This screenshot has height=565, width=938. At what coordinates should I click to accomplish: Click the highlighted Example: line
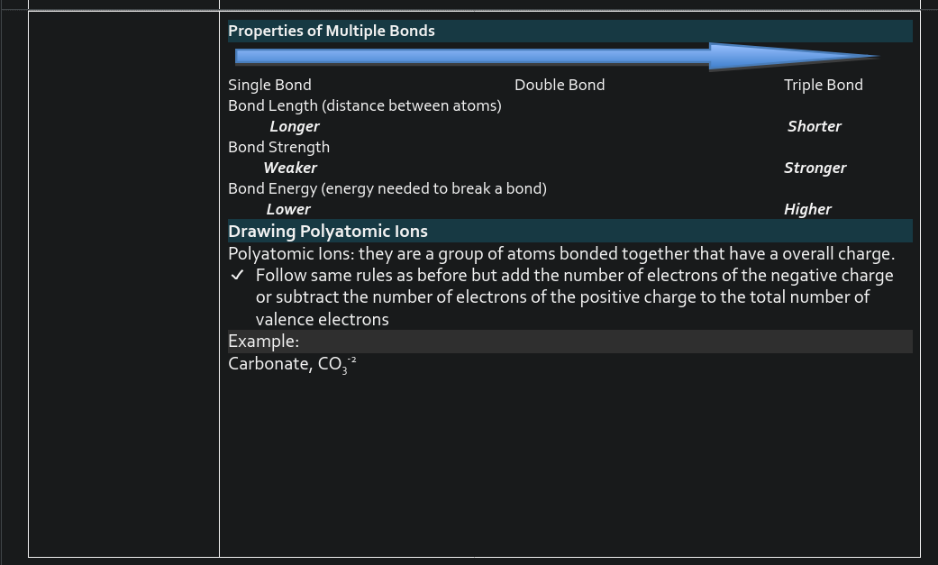(263, 341)
